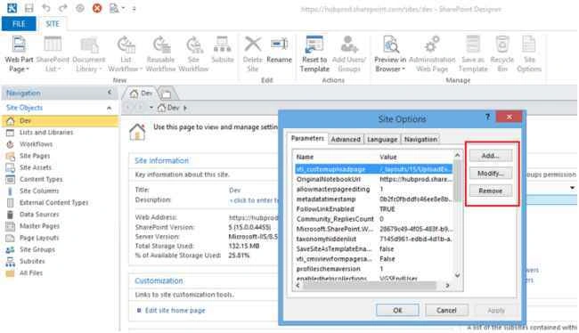Click the Reusable Workflow ribbon icon

(161, 45)
